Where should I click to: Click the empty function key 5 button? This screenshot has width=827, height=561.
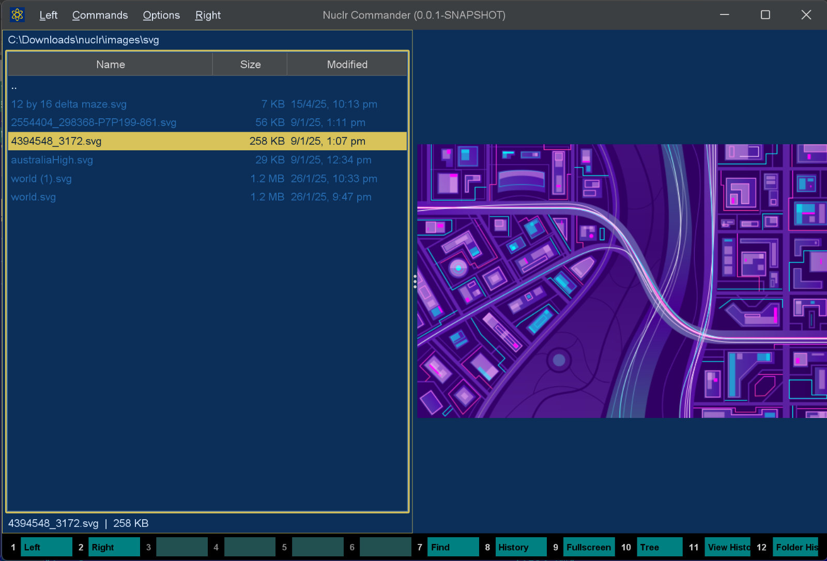318,547
